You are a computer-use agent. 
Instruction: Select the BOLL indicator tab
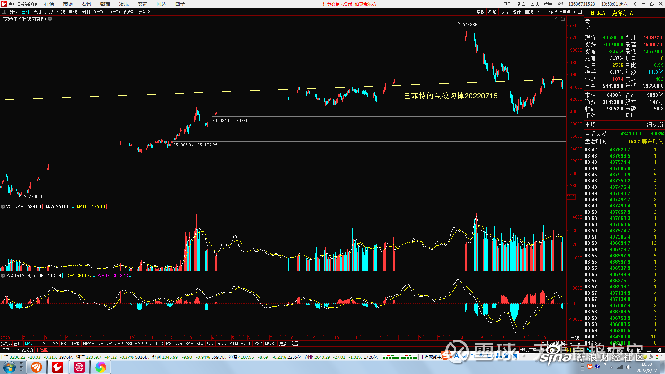point(246,344)
